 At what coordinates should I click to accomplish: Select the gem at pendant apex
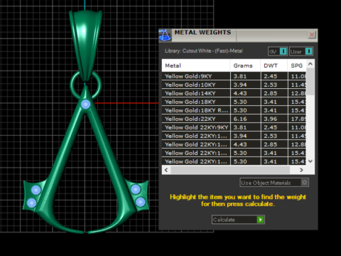[x=85, y=104]
